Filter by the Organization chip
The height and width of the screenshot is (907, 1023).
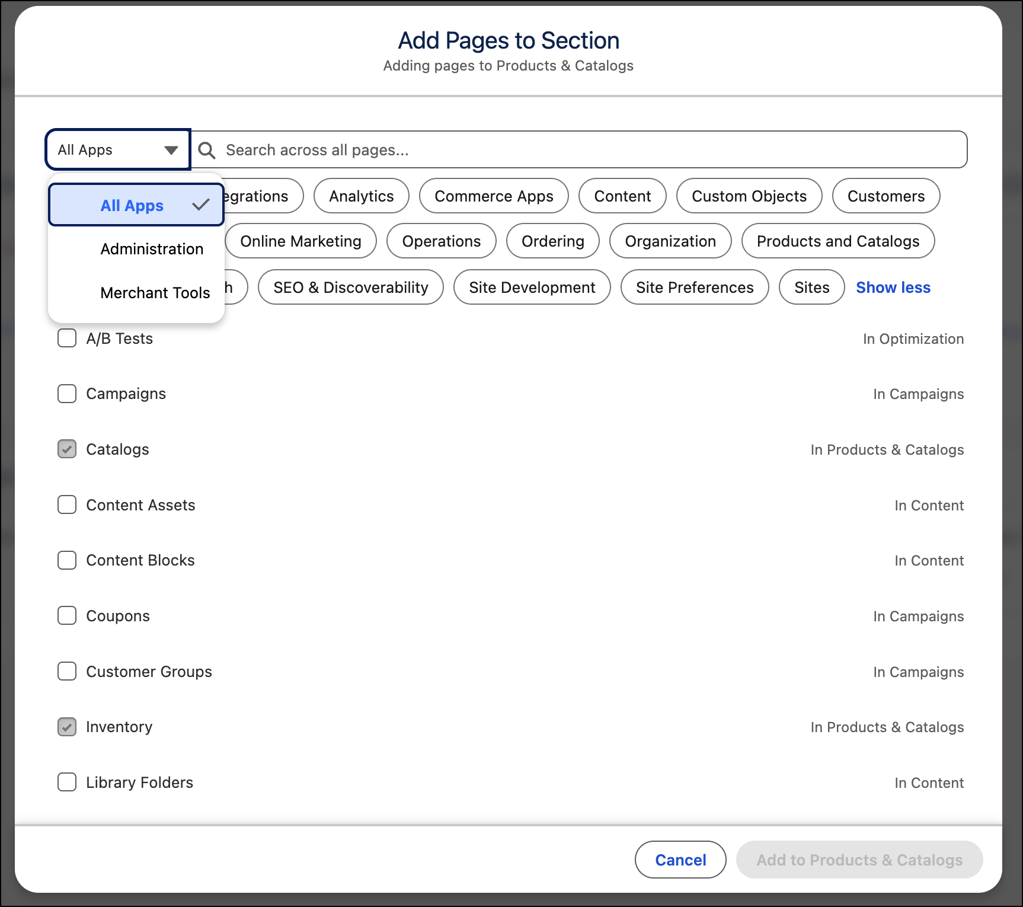point(670,241)
